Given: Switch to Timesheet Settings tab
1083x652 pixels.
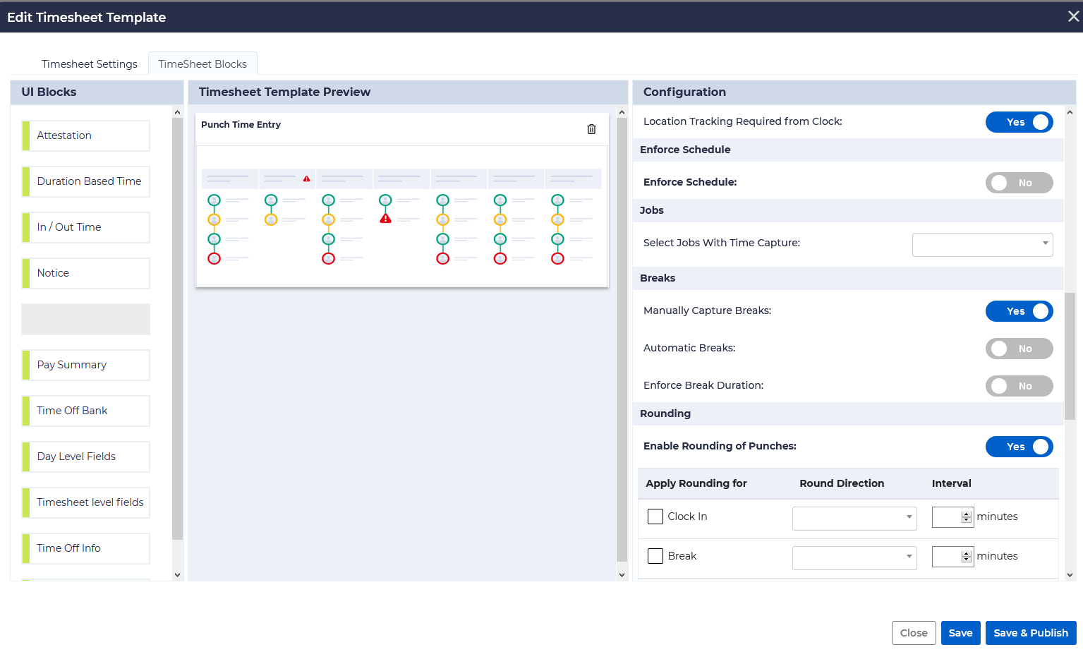Looking at the screenshot, I should point(90,64).
